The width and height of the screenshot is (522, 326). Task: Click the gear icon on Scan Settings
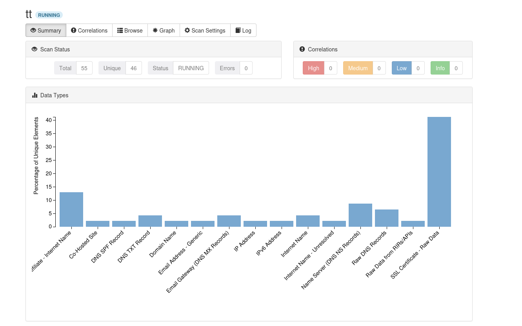[x=187, y=30]
